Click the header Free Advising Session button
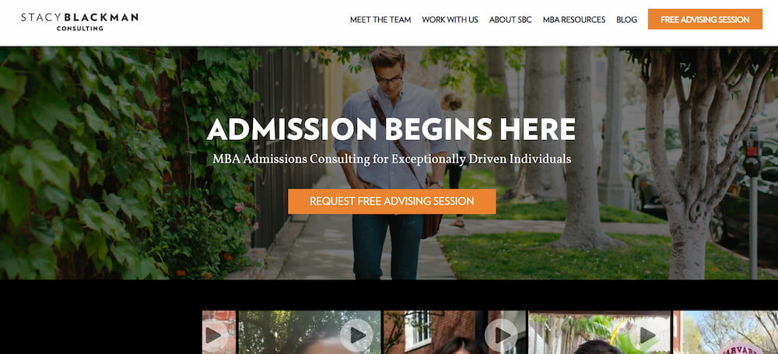The width and height of the screenshot is (778, 354). tap(705, 19)
